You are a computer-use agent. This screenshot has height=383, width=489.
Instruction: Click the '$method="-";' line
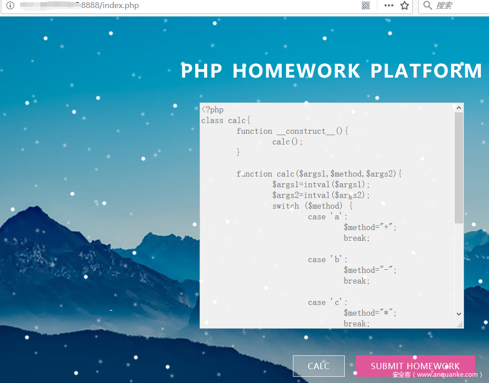click(370, 270)
